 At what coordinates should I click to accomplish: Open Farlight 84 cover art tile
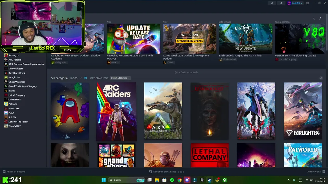pyautogui.click(x=303, y=111)
